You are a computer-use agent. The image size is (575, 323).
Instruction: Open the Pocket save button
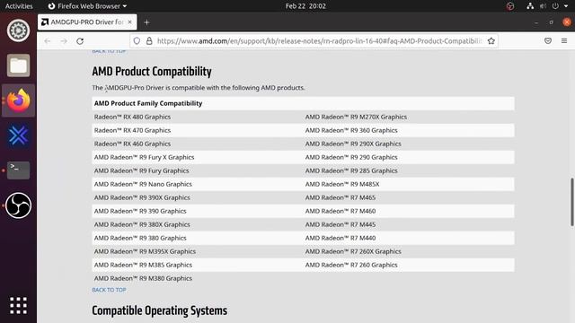[548, 41]
